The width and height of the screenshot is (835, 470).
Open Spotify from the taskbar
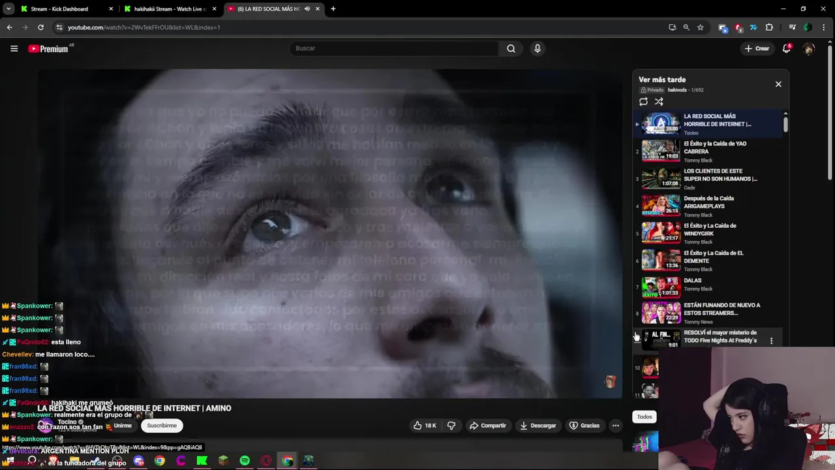[245, 461]
